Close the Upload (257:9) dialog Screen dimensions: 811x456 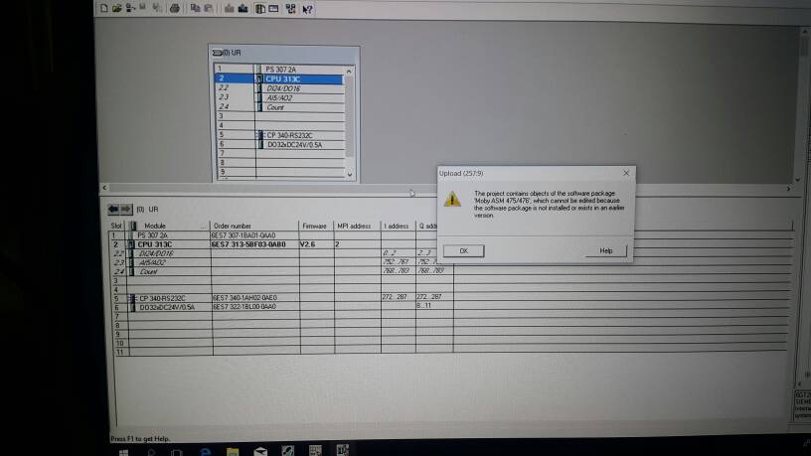point(626,173)
